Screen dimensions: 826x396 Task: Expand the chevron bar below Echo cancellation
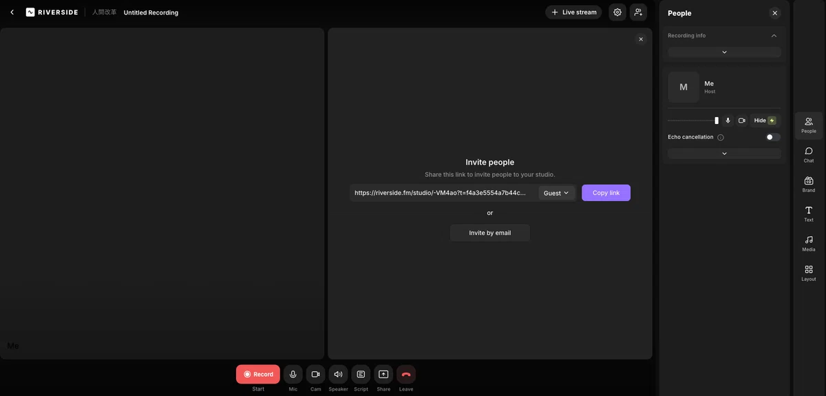click(724, 154)
